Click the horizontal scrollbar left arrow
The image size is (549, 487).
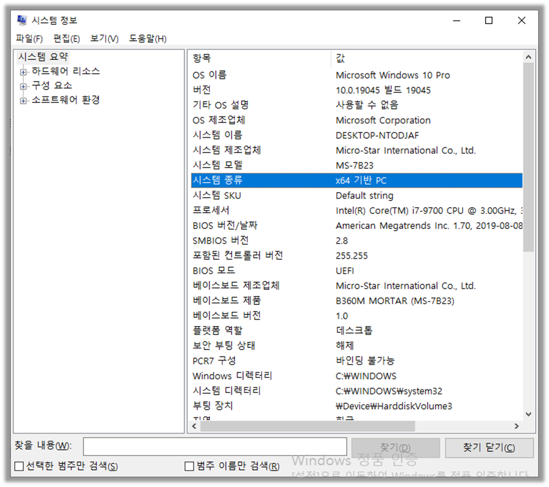click(194, 427)
